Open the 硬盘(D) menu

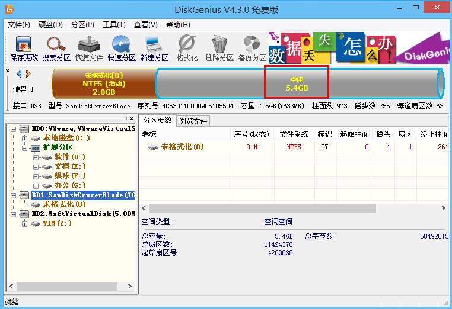click(x=51, y=25)
